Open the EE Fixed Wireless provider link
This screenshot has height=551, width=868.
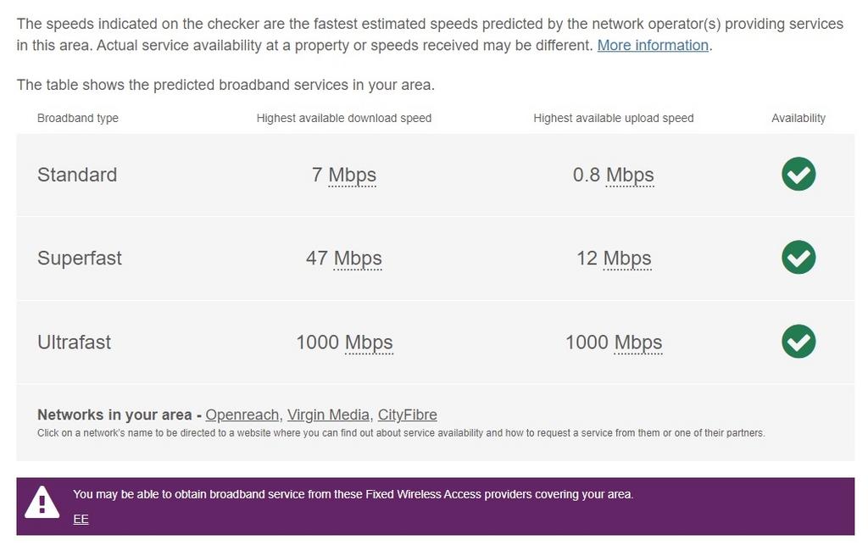(81, 519)
